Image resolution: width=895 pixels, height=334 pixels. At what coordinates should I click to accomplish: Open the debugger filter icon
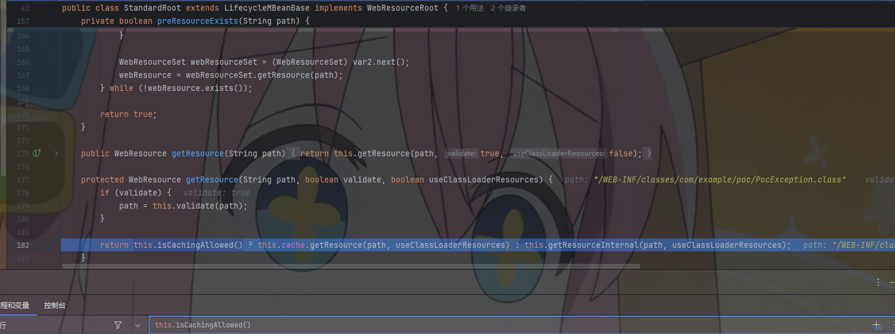117,325
